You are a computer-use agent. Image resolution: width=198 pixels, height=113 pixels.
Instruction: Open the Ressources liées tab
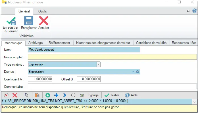coord(184,43)
